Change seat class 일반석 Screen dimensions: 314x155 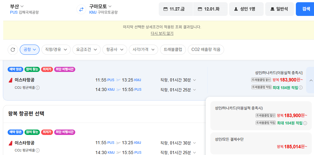[280, 9]
